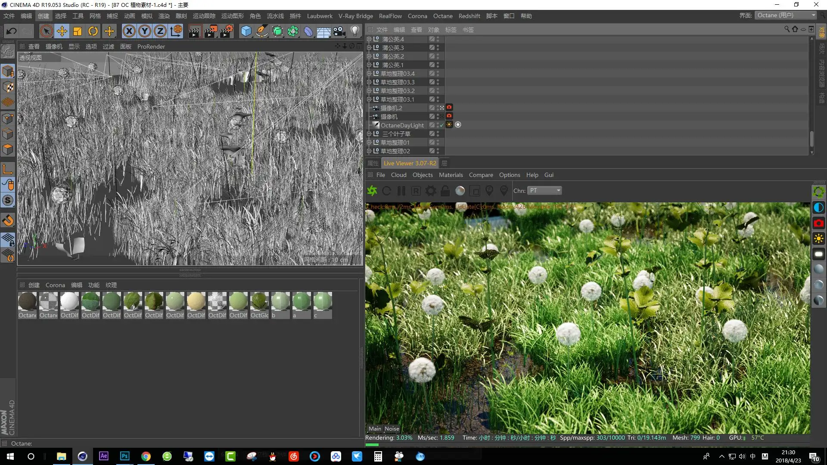Image resolution: width=827 pixels, height=465 pixels.
Task: Select the OctaneDayLight object row
Action: pyautogui.click(x=402, y=125)
